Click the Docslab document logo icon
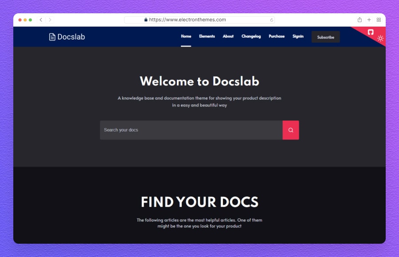 (x=52, y=37)
